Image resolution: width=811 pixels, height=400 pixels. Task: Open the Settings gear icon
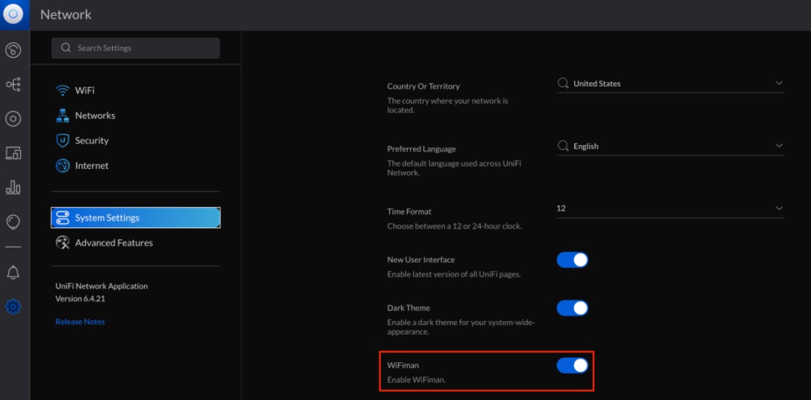tap(13, 307)
